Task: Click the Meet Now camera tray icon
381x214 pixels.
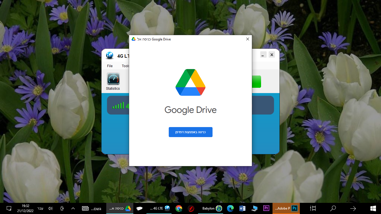Action: [x=62, y=208]
